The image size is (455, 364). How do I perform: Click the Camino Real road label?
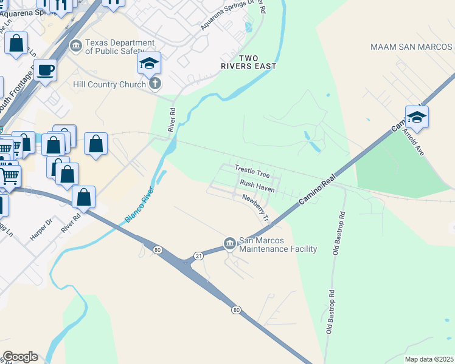click(317, 189)
